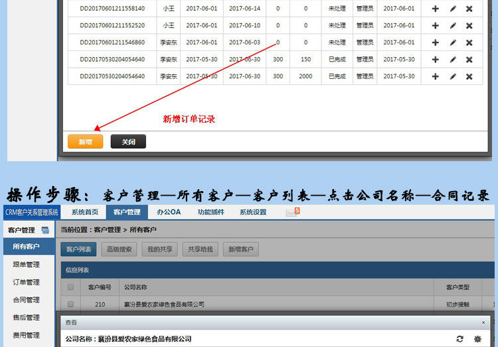
Task: Edit order DD20170601211546860 via pencil icon
Action: click(x=453, y=42)
